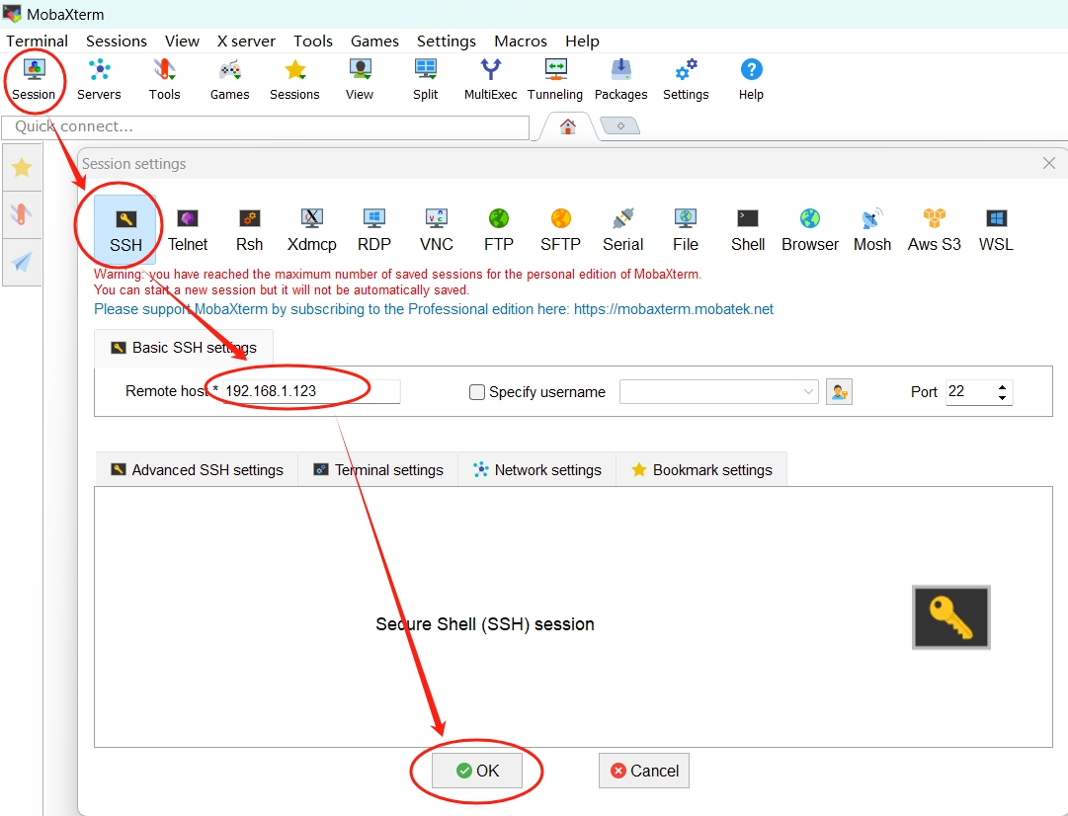
Task: Switch to Terminal settings tab
Action: pos(378,470)
